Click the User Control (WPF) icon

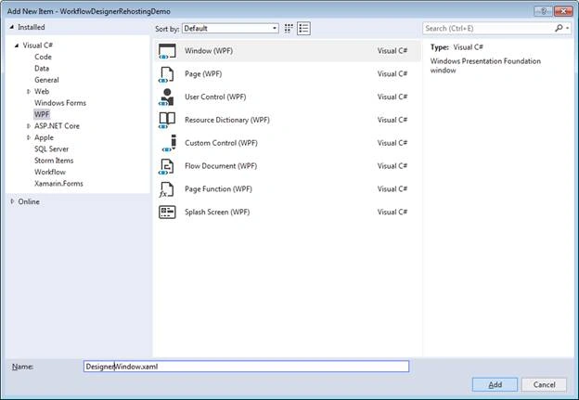point(166,97)
